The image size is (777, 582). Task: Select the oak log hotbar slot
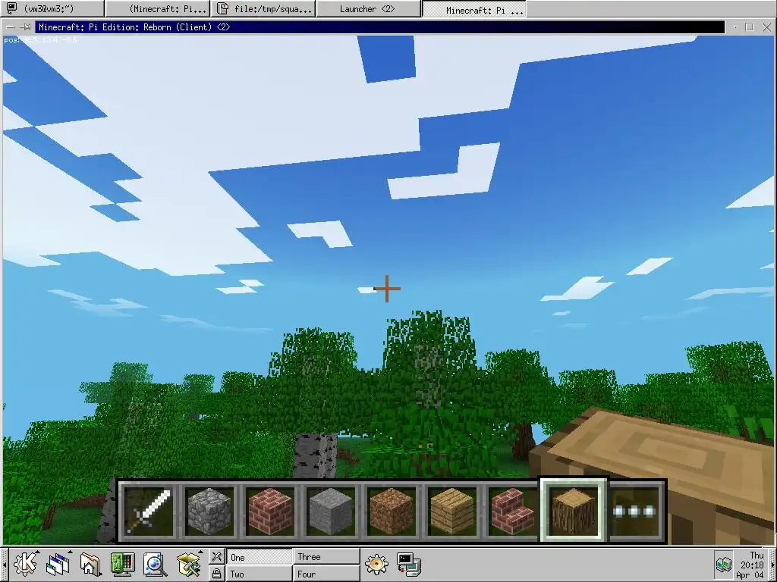click(574, 510)
